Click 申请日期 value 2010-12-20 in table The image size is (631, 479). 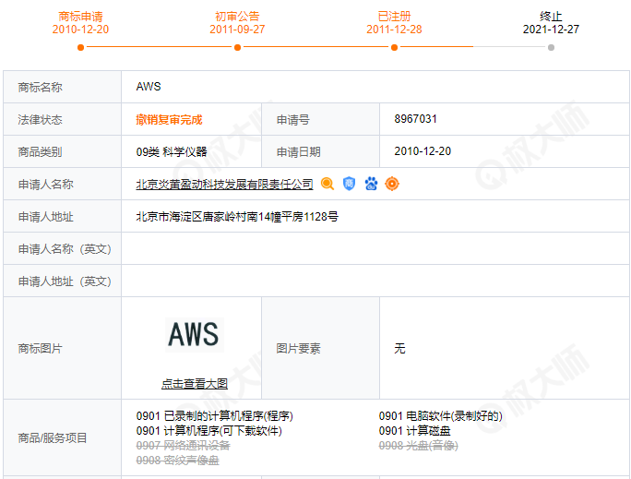pos(423,151)
